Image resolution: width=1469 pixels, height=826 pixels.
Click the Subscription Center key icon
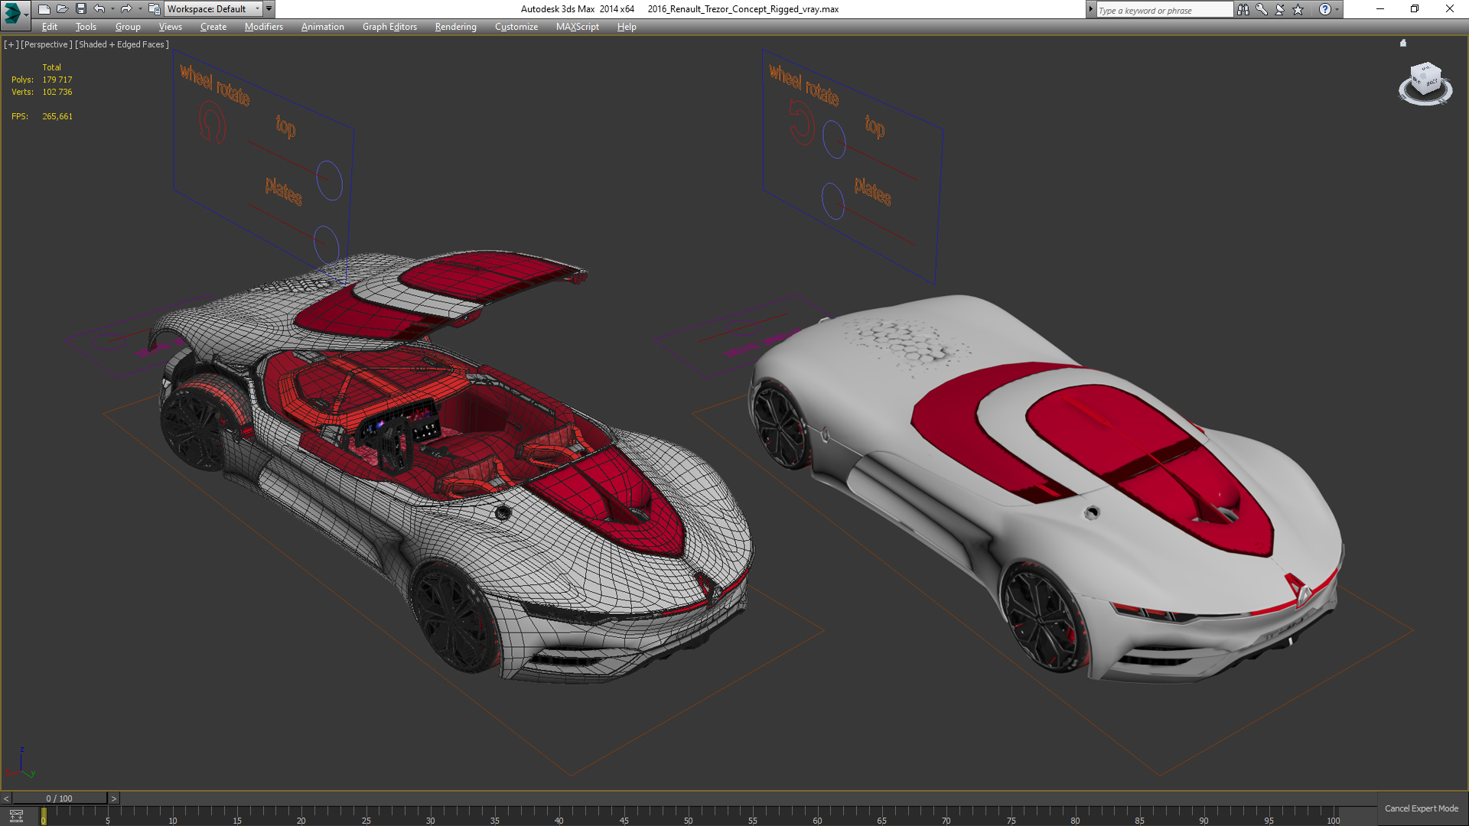point(1262,9)
